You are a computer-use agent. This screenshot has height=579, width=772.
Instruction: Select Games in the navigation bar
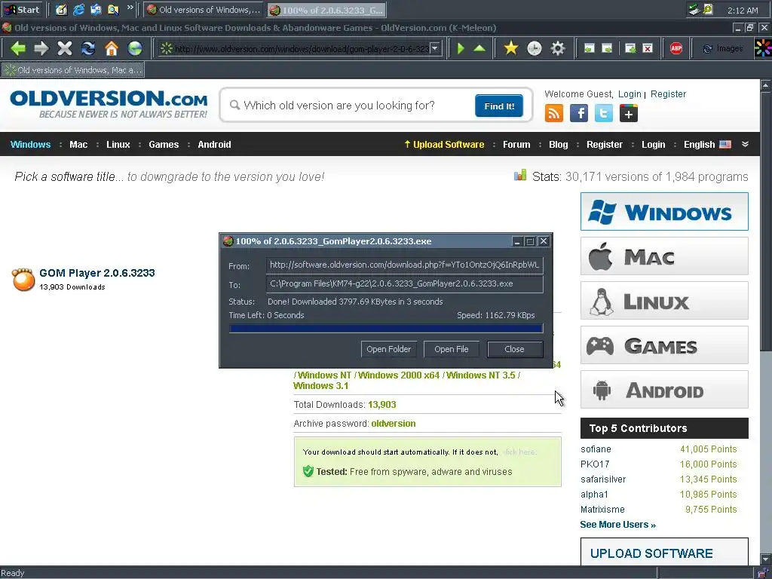click(x=164, y=144)
